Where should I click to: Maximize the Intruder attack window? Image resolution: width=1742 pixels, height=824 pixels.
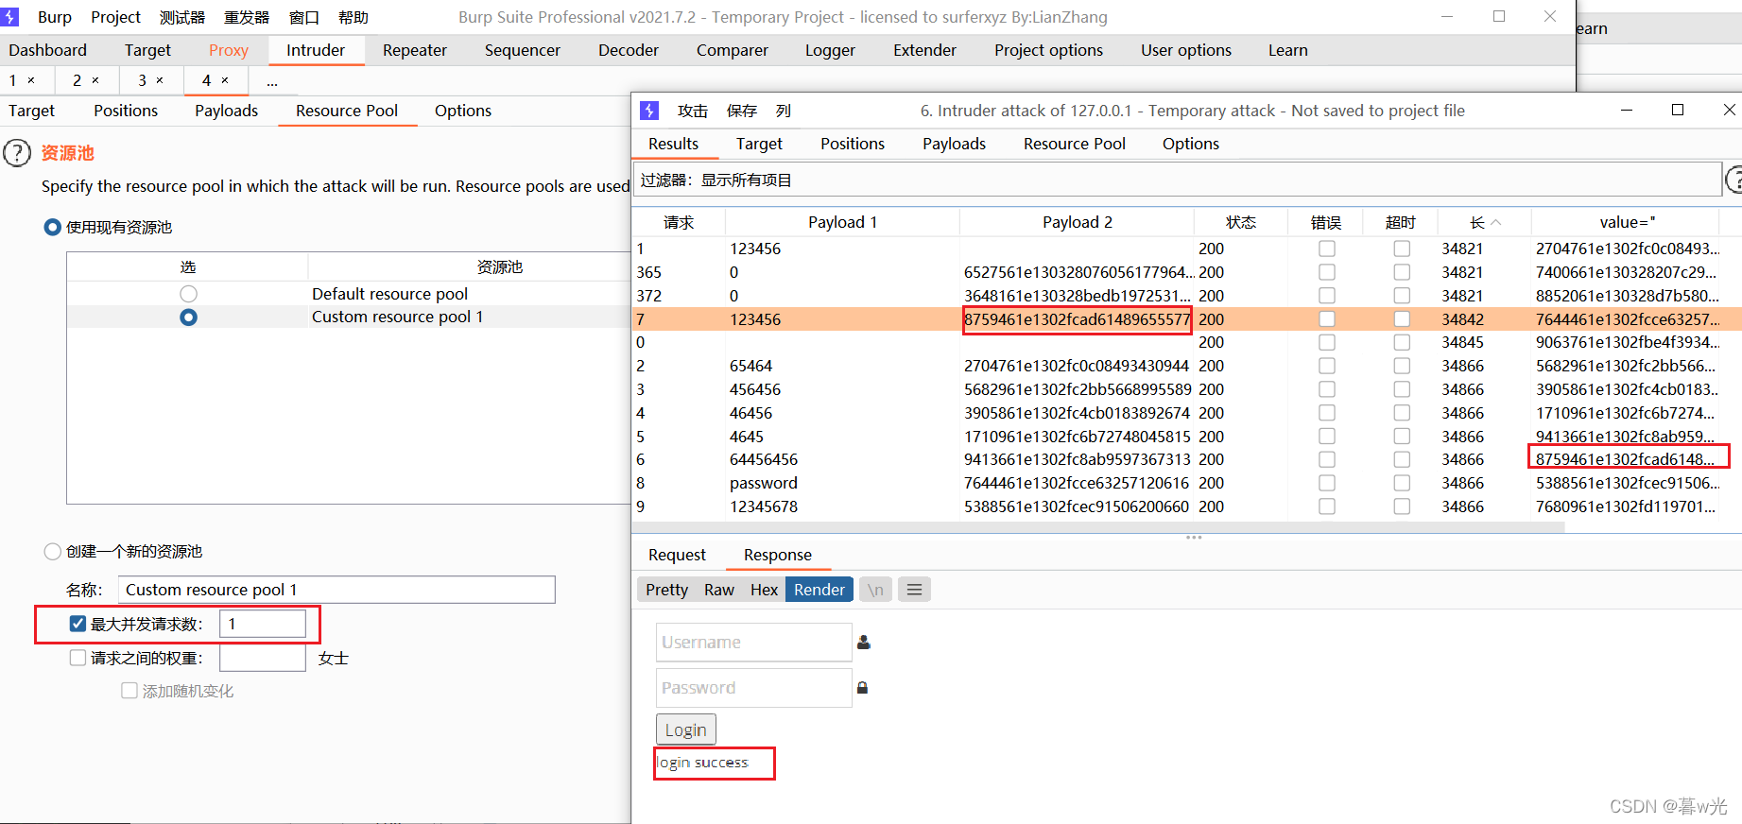pyautogui.click(x=1678, y=110)
